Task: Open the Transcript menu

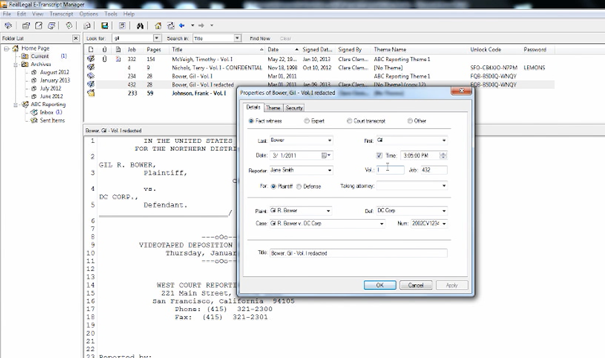Action: 61,14
